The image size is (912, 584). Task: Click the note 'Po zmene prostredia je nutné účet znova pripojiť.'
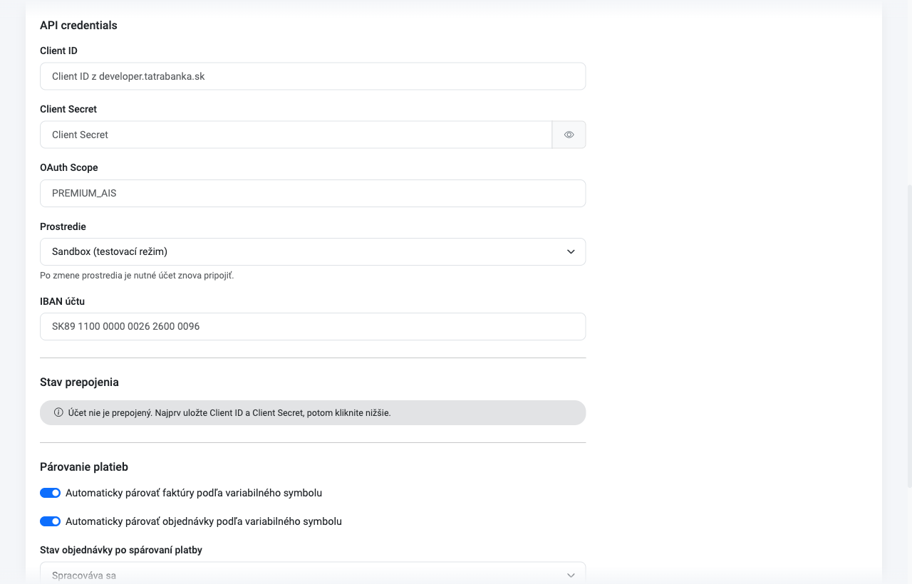point(137,276)
